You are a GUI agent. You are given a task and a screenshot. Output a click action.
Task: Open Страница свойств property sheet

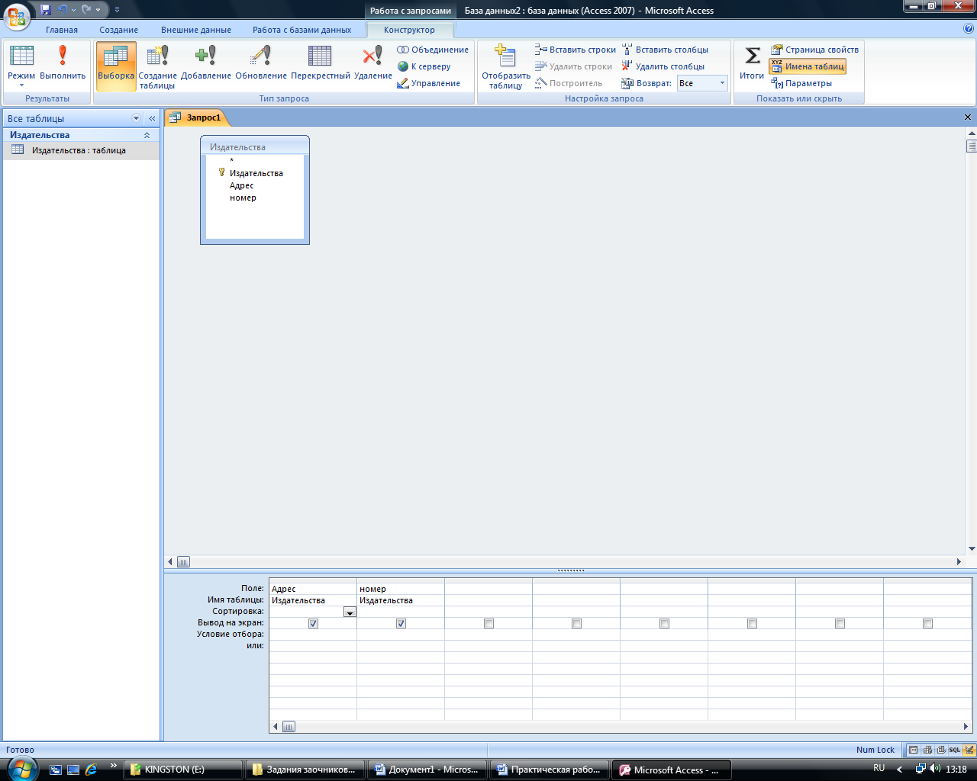point(814,50)
